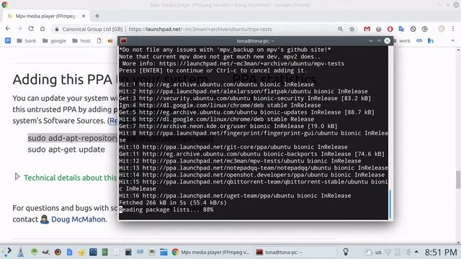Bookmark this page with the star icon
Image resolution: width=461 pixels, height=259 pixels.
[x=352, y=29]
